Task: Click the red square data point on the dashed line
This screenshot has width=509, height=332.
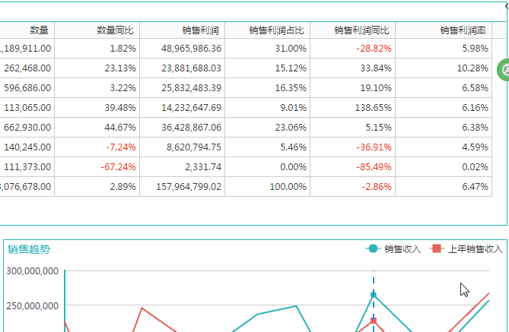Action: 373,321
